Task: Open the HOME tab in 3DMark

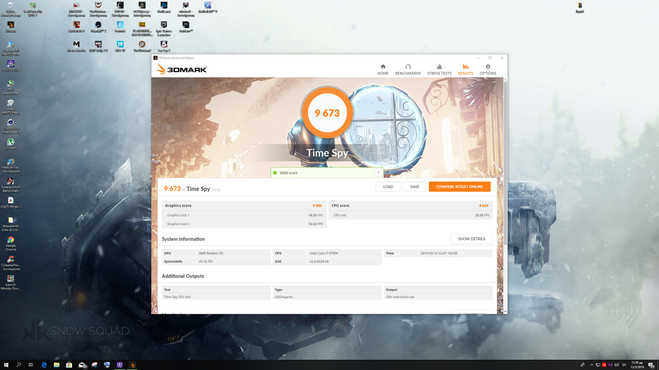Action: click(383, 69)
